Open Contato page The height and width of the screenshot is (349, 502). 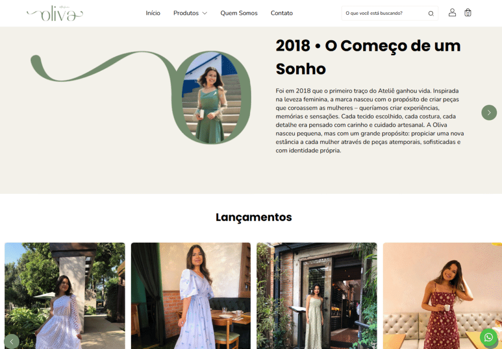pos(281,13)
